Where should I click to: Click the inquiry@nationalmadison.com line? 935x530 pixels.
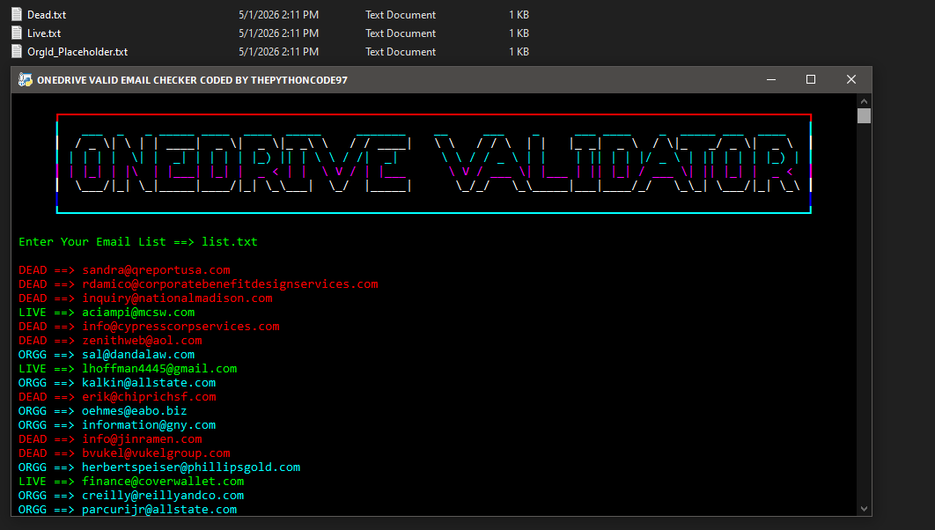point(145,298)
